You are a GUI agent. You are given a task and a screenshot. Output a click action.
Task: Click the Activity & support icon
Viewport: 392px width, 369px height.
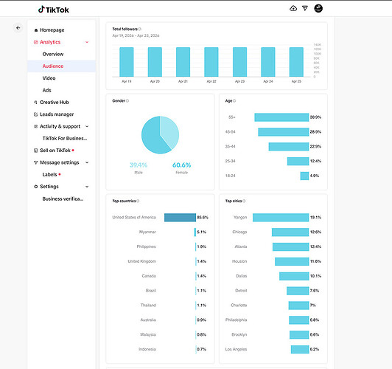[x=36, y=126]
